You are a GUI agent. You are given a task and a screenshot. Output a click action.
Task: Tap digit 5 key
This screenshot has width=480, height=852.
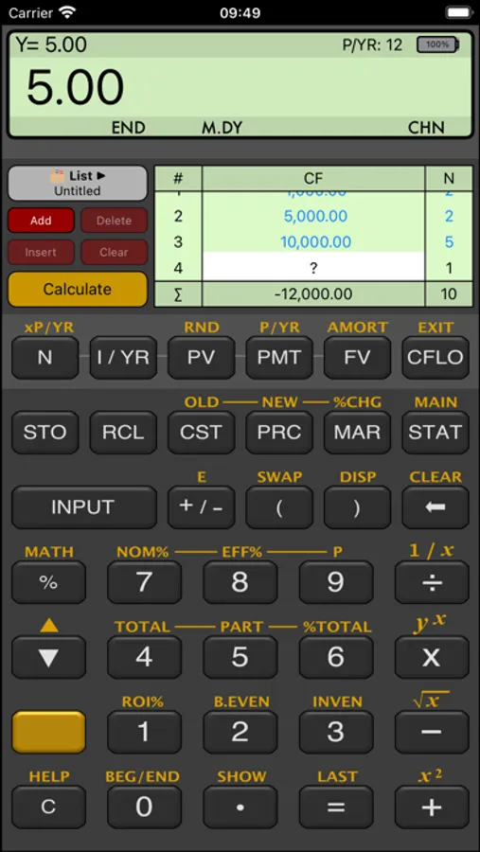240,658
